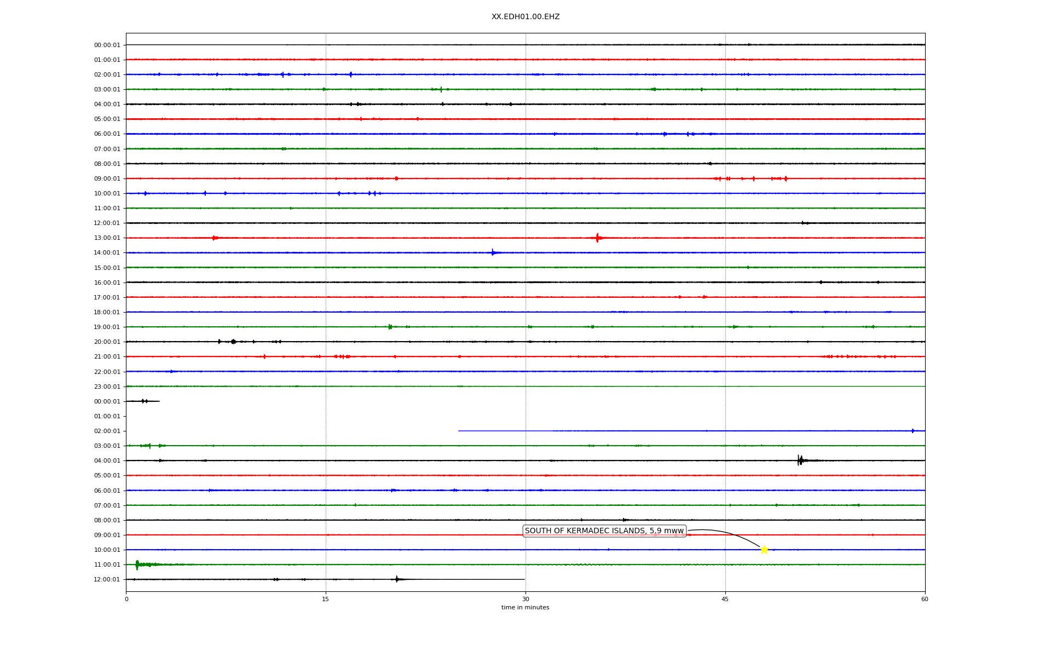Select the 13:00:01 row label
Viewport: 1051px width, 657px height.
(x=107, y=238)
